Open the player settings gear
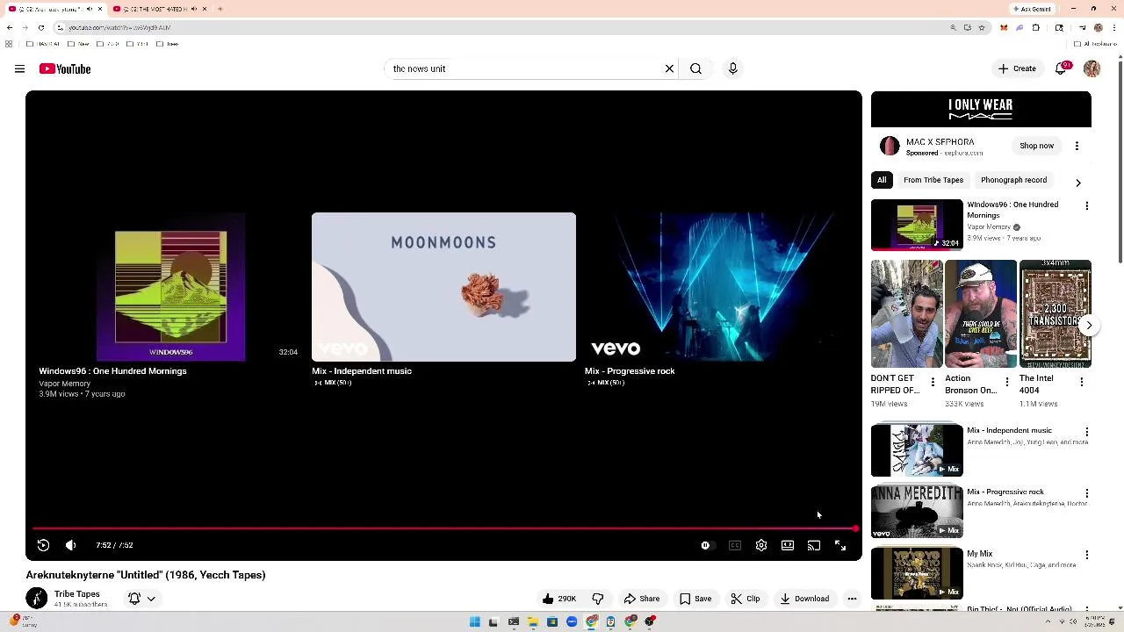 coord(761,545)
